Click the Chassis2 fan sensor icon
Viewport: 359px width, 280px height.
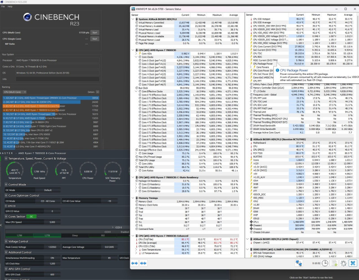click(x=251, y=229)
